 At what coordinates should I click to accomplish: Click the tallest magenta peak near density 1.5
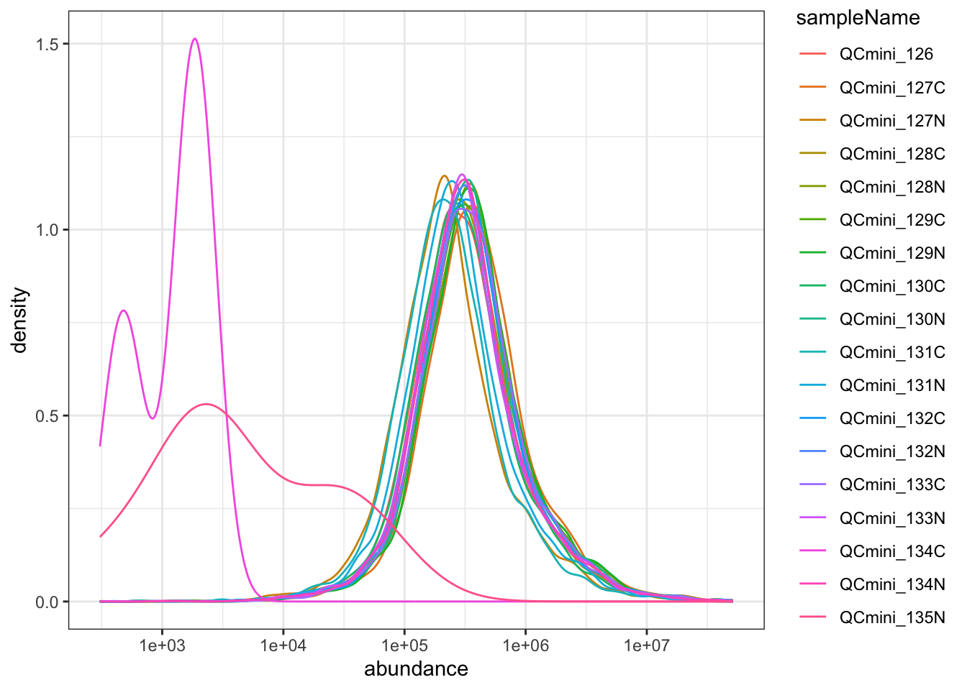195,40
